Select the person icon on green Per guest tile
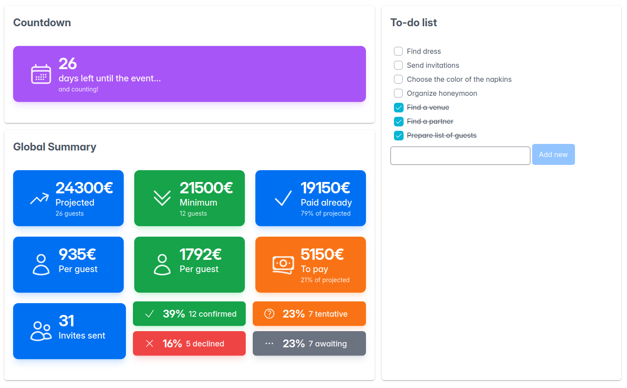The height and width of the screenshot is (388, 627). point(162,264)
